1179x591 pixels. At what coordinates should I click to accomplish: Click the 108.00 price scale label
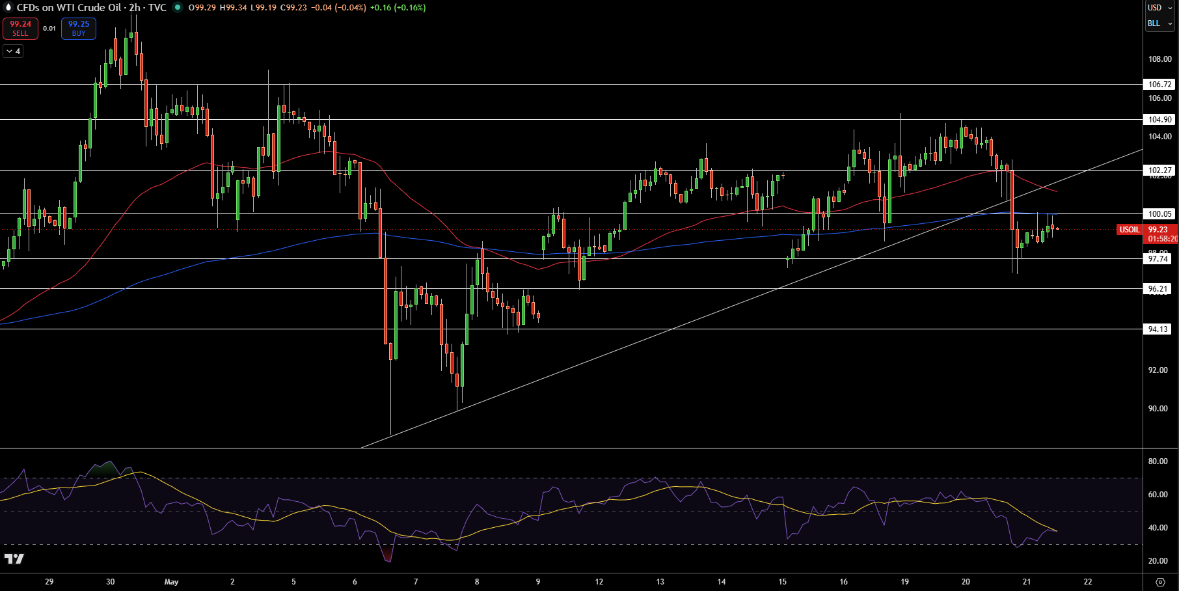[1159, 59]
